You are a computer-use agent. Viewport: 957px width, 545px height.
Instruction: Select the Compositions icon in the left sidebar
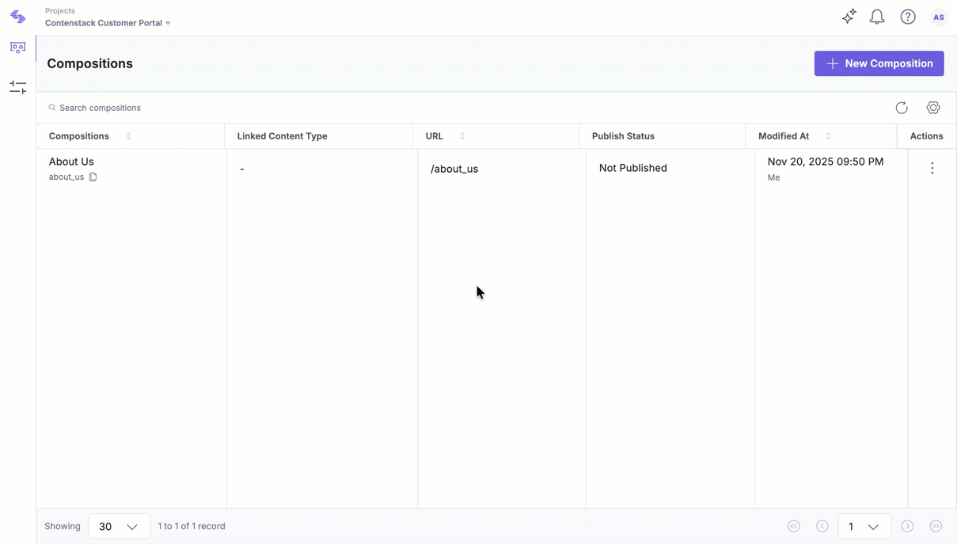[x=17, y=47]
